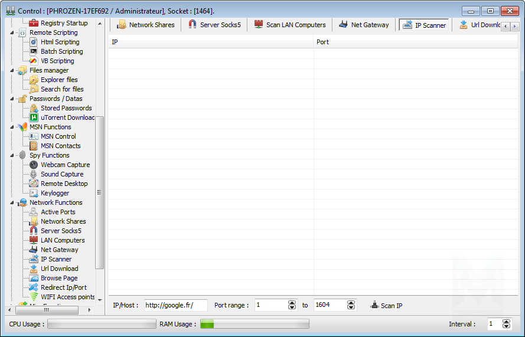Collapse the Files manager tree node
Image resolution: width=525 pixels, height=337 pixels.
click(14, 70)
